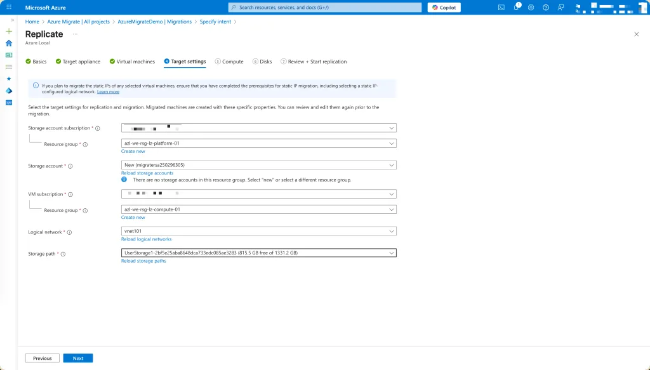Open Azure Cloud Shell from top bar
This screenshot has width=650, height=370.
501,8
